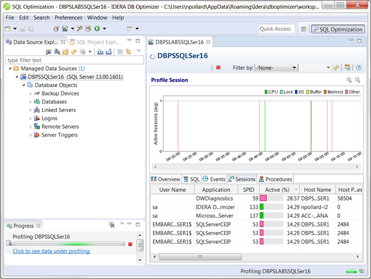Click the red stop profiling button

[218, 68]
